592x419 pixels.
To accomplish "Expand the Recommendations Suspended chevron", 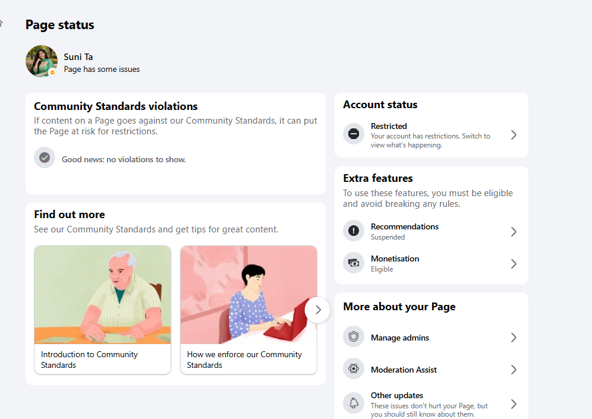I will point(514,231).
